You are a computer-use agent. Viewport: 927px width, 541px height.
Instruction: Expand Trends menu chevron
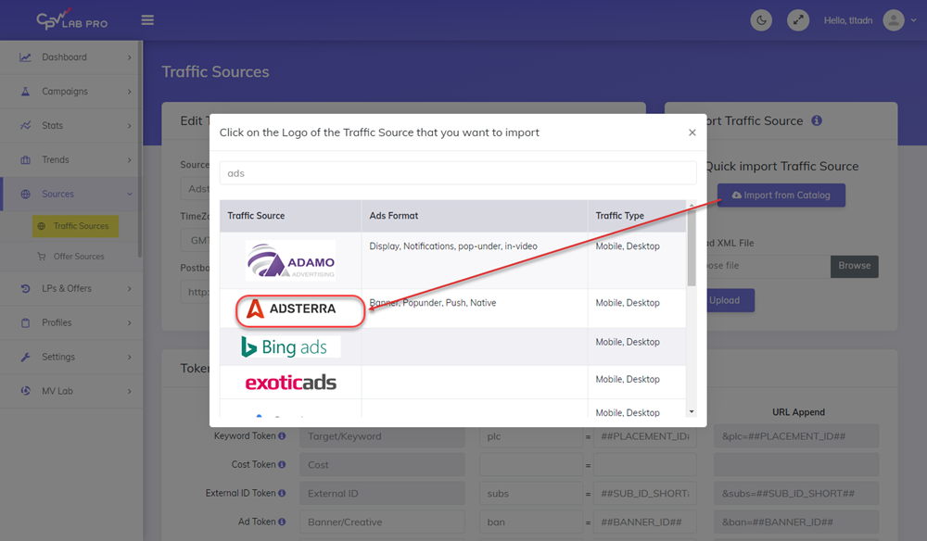pyautogui.click(x=130, y=160)
